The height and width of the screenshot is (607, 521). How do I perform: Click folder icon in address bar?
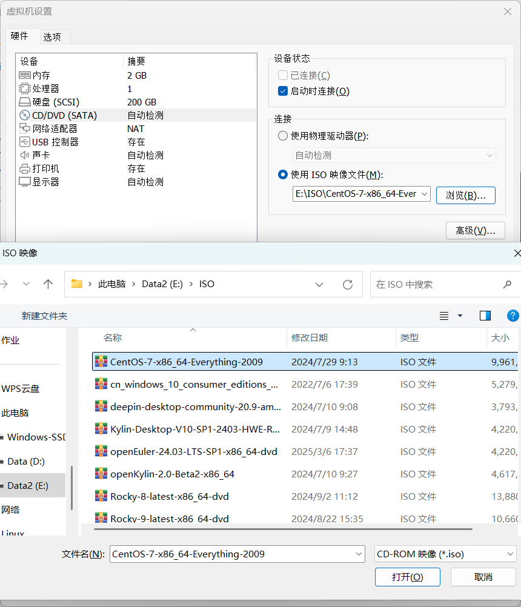pyautogui.click(x=77, y=284)
